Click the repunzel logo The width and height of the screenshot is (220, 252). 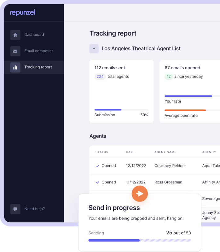23,13
